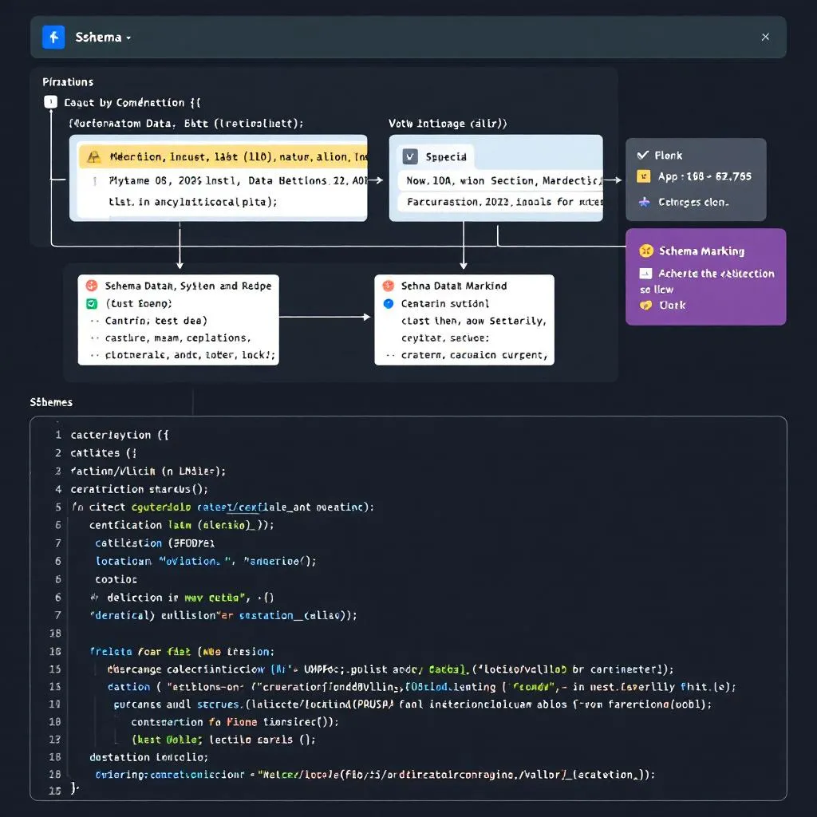Click the small icon left of 'Acherte the'
Viewport: 817px width, 817px height.
click(645, 273)
